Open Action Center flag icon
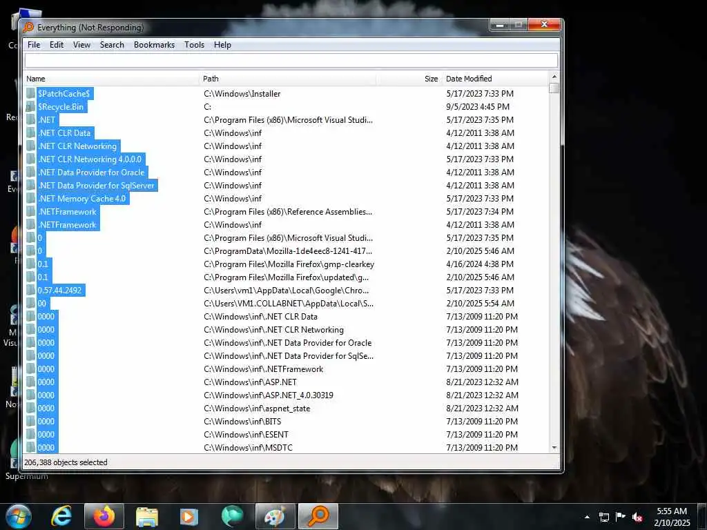The image size is (707, 530). point(621,517)
